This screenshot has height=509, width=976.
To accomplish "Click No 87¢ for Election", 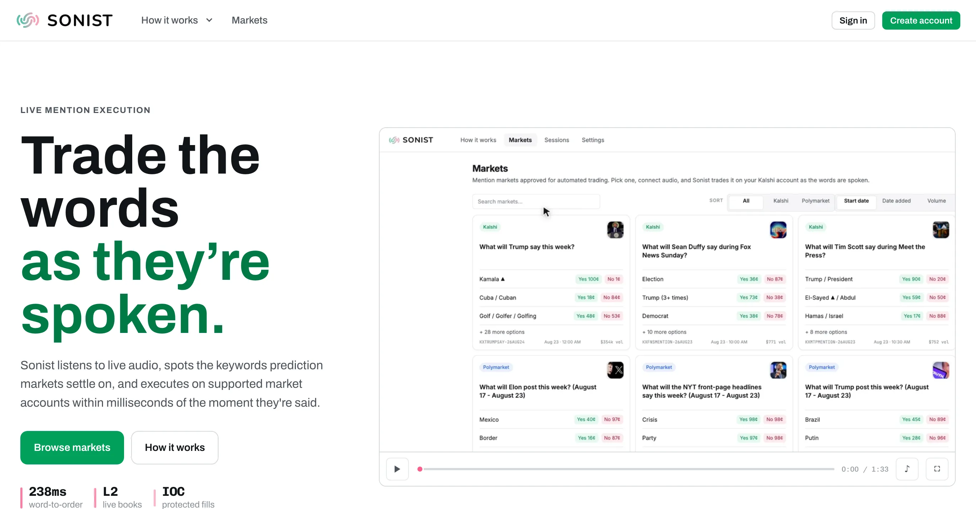I will pos(775,279).
